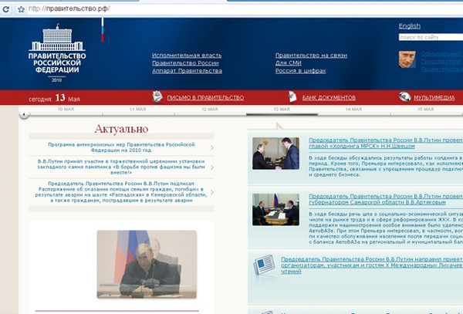This screenshot has height=314, width=463.
Task: Switch the site to English
Action: pyautogui.click(x=409, y=26)
